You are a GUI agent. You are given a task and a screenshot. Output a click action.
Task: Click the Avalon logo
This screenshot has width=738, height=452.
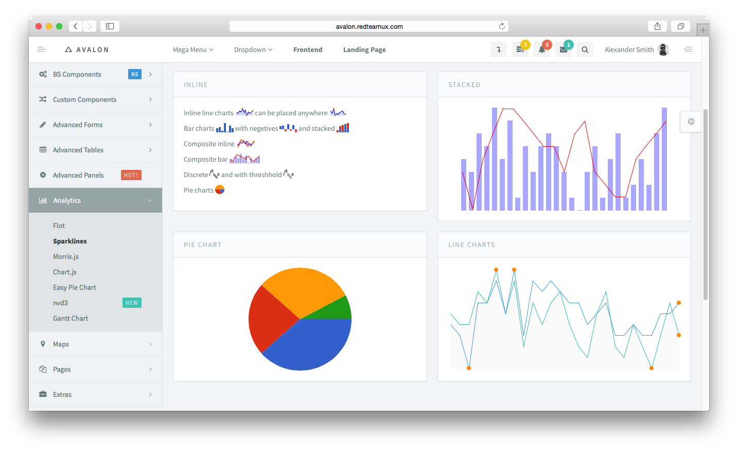tap(87, 49)
